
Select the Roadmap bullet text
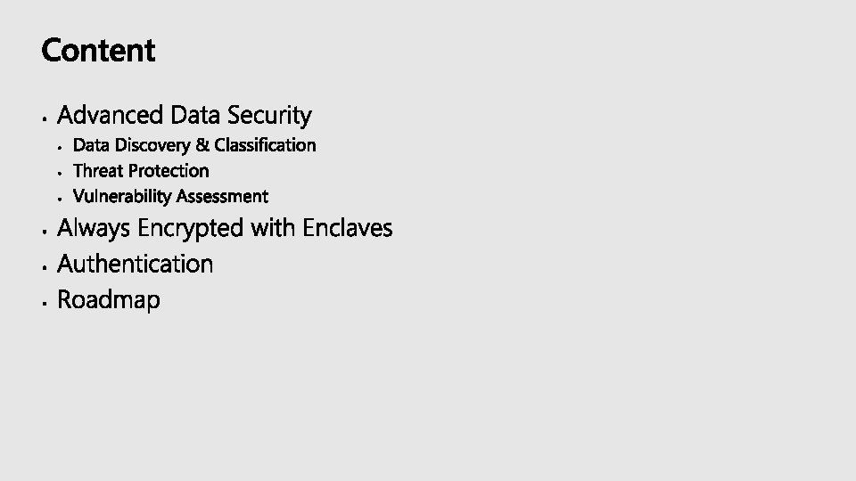(109, 300)
